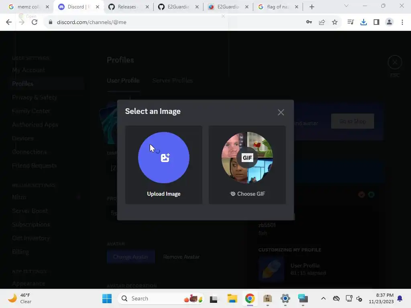This screenshot has width=411, height=308.
Task: Click the Chrome taskbar icon
Action: point(250,298)
